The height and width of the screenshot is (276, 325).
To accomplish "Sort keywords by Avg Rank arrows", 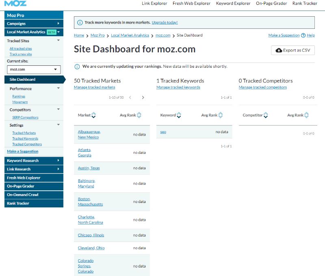I will [x=221, y=115].
